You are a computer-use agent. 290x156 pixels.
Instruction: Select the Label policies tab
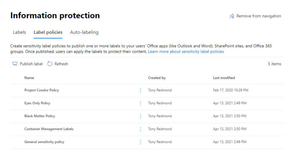pos(48,32)
